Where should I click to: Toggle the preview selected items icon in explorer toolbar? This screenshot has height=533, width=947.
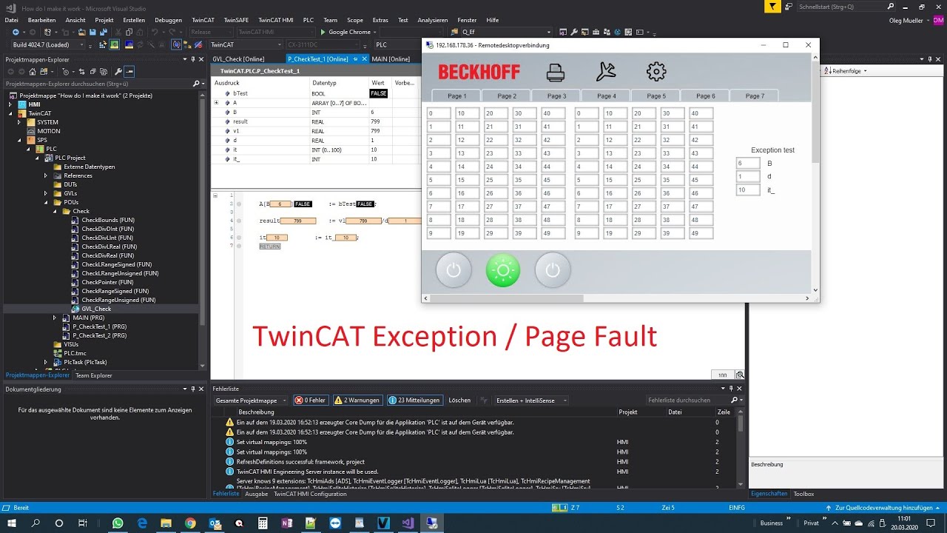[129, 72]
